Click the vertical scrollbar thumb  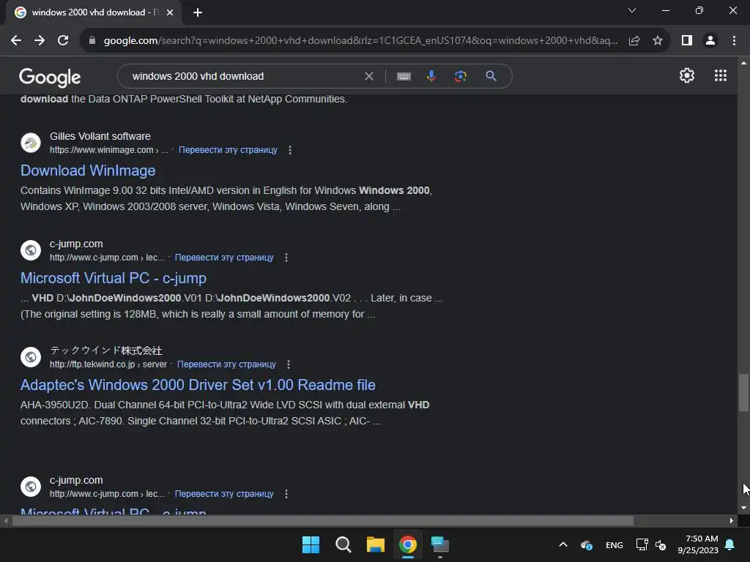pos(743,392)
